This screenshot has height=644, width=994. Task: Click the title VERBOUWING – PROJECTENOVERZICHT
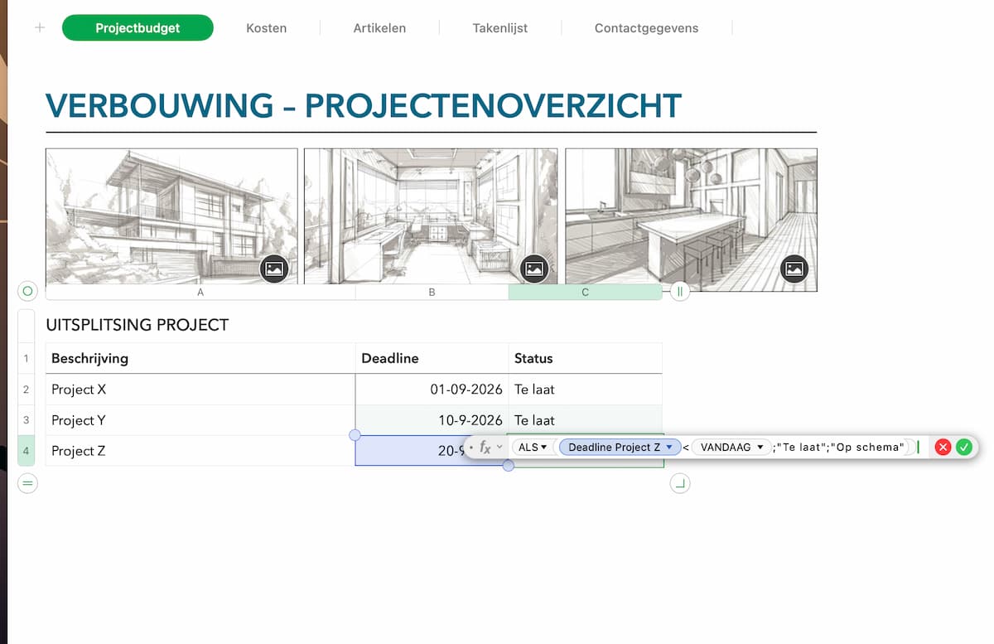click(x=364, y=106)
